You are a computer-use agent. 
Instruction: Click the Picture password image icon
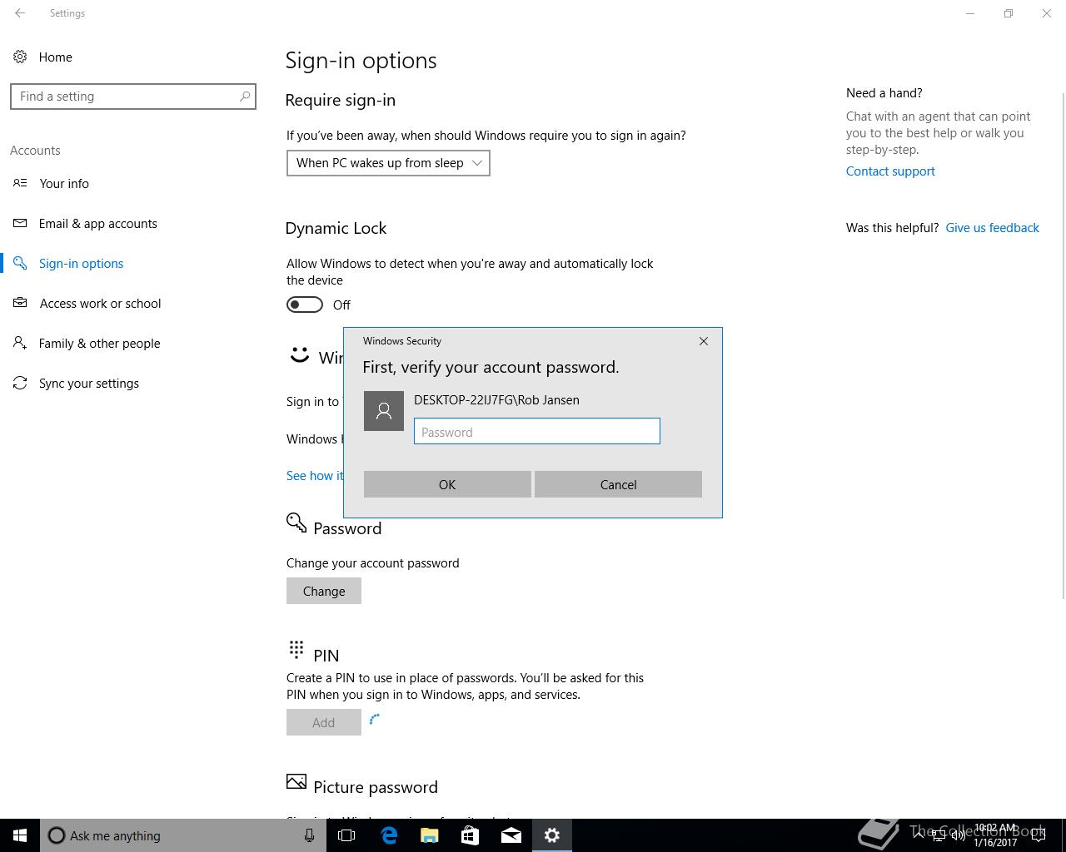(296, 781)
